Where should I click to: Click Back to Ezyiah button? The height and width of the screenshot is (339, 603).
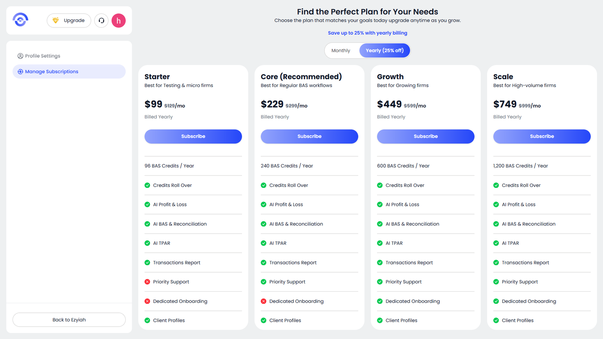click(69, 320)
